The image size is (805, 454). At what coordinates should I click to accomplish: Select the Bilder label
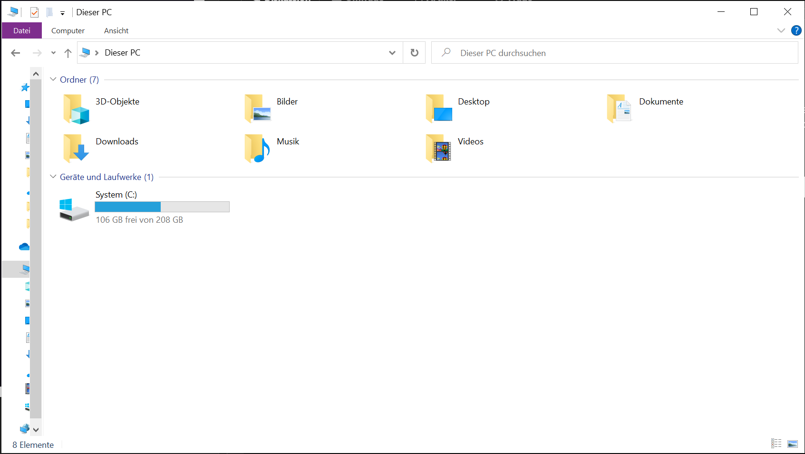point(287,102)
